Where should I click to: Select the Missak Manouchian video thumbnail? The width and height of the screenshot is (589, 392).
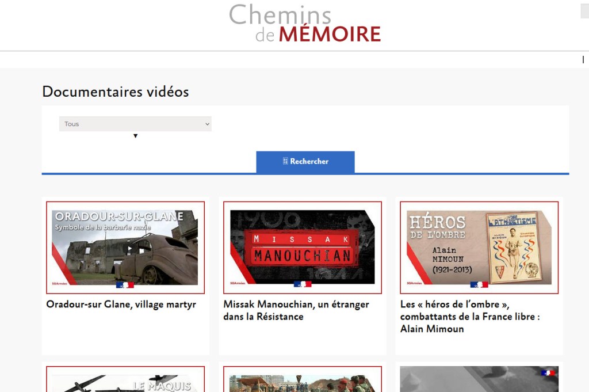click(303, 248)
